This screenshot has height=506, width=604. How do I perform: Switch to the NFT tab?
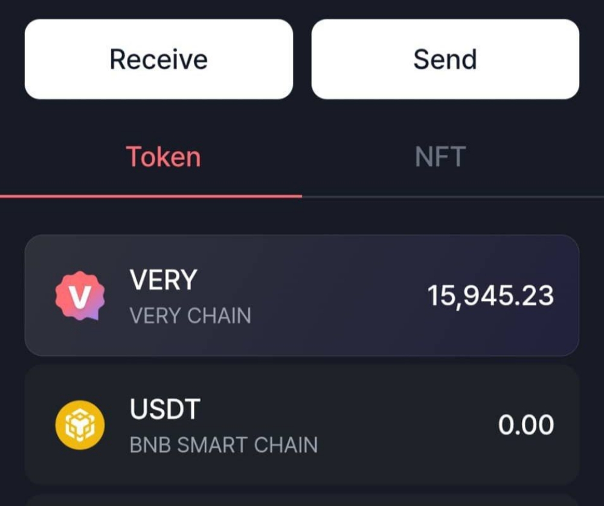[x=440, y=156]
